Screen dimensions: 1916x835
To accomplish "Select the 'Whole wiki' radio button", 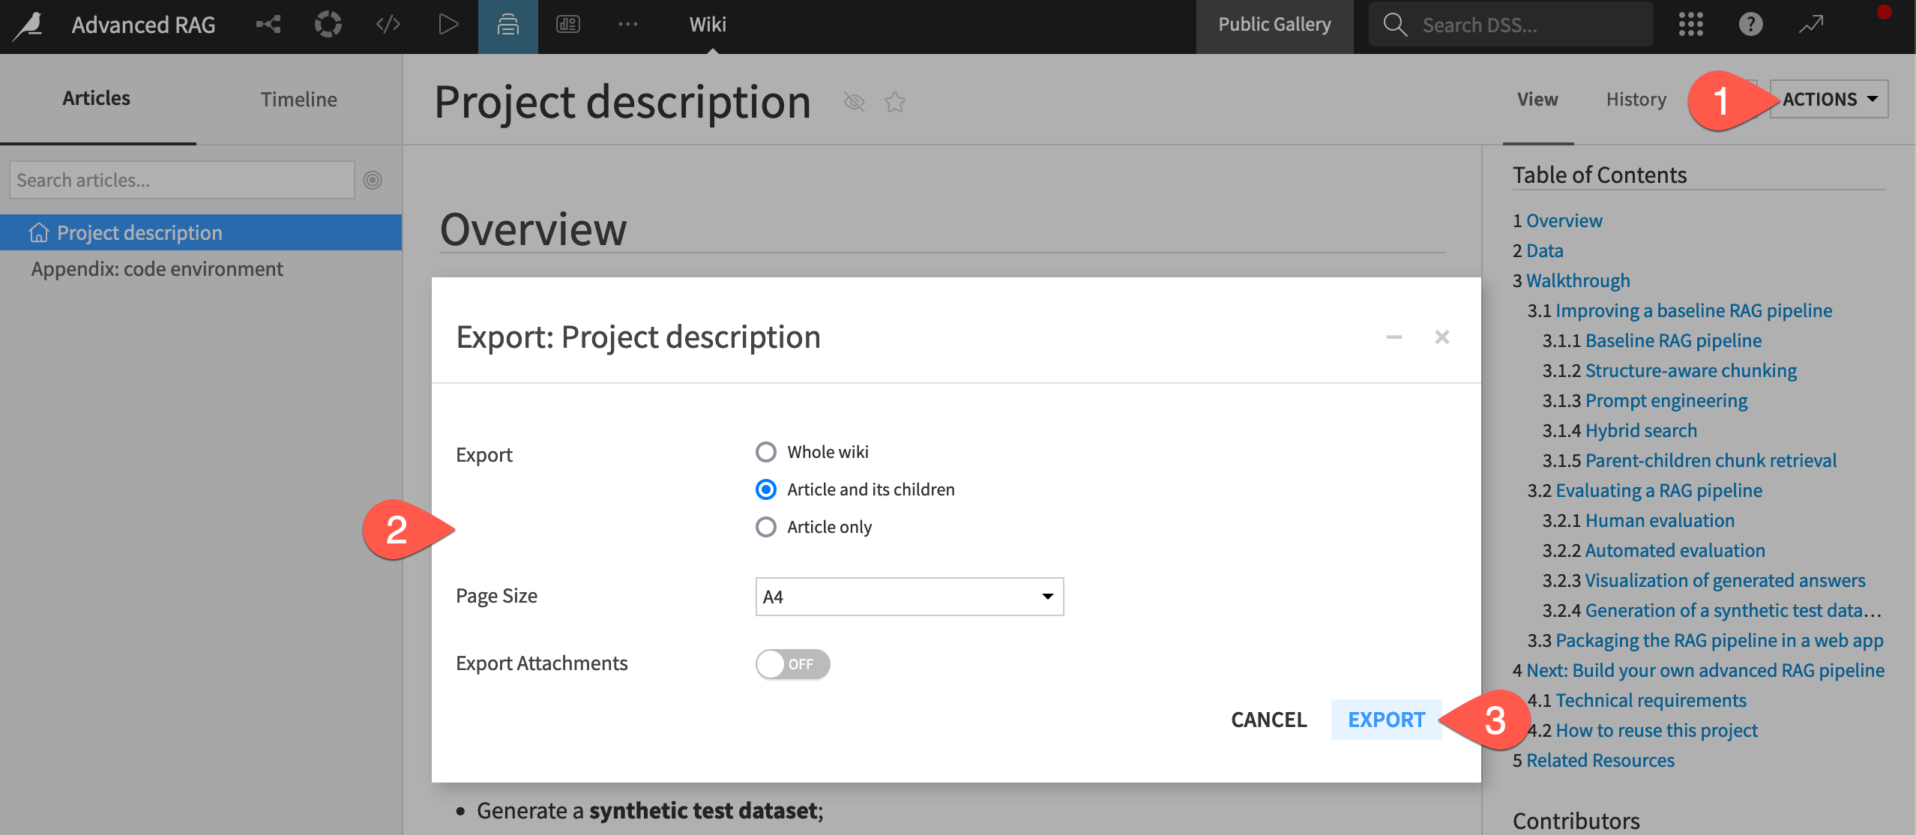I will (x=765, y=451).
